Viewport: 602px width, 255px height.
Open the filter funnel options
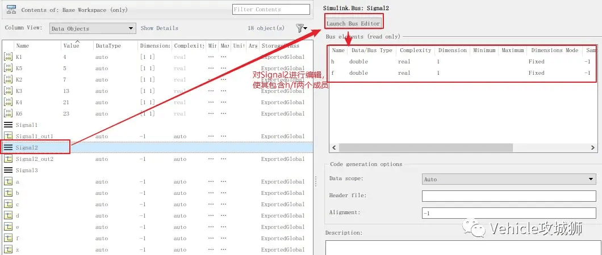pos(302,28)
